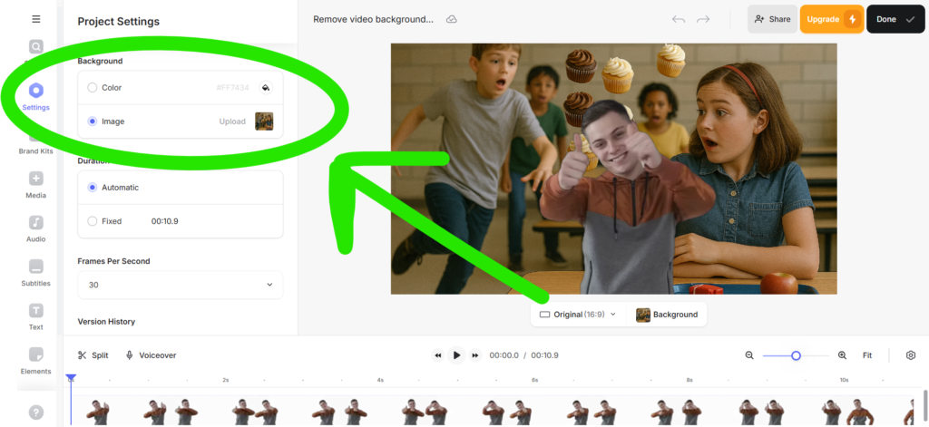The width and height of the screenshot is (929, 427).
Task: Zoom in the timeline with the plus magnifier
Action: click(x=842, y=355)
